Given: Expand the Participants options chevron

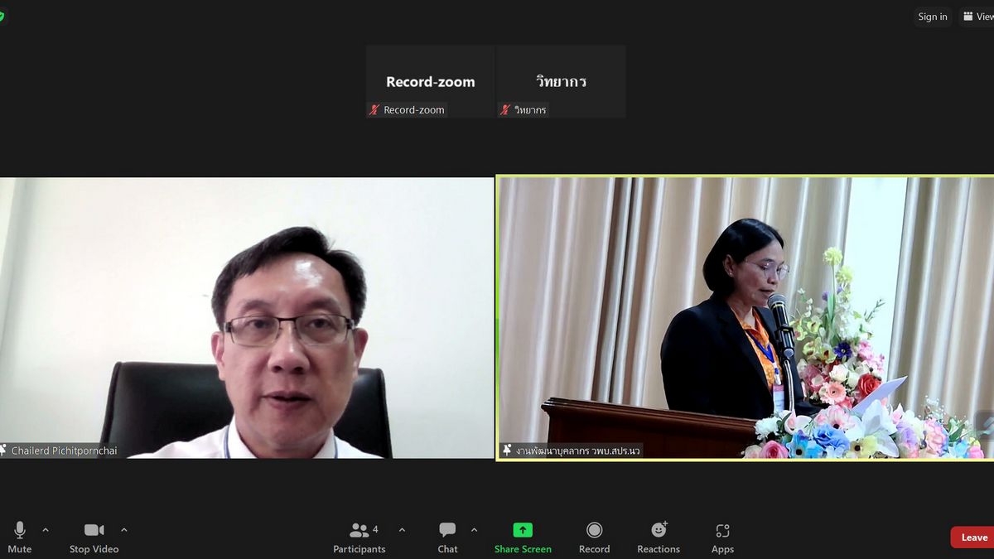Looking at the screenshot, I should coord(402,530).
